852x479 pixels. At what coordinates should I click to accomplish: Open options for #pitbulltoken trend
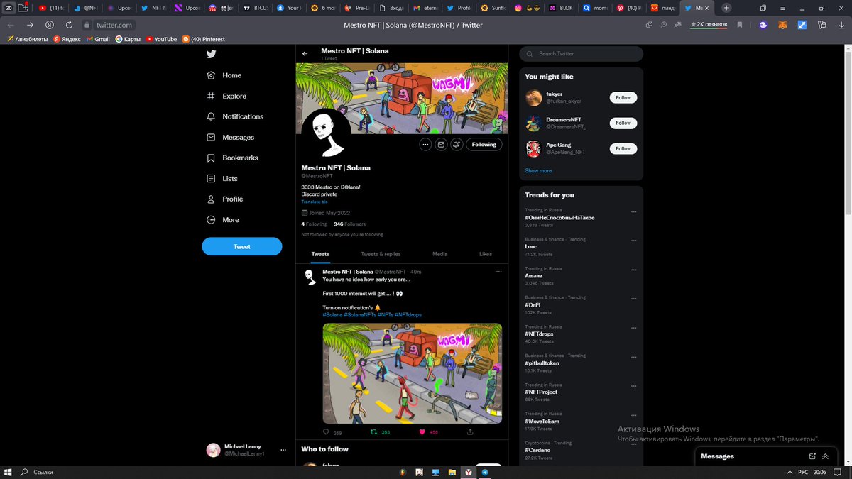point(634,357)
